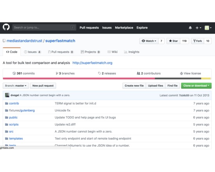The height and width of the screenshot is (172, 215).
Task: Open the notifications bell
Action: point(190,28)
